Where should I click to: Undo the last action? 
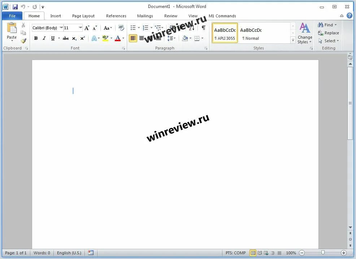point(23,7)
